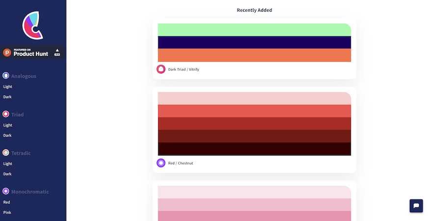Screen dimensions: 432x221
Task: Select Dark under Analogous
Action: tap(7, 97)
